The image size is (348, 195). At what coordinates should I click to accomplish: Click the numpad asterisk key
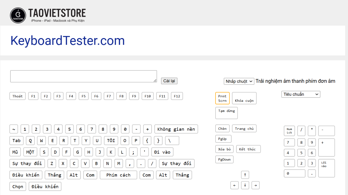click(312, 131)
